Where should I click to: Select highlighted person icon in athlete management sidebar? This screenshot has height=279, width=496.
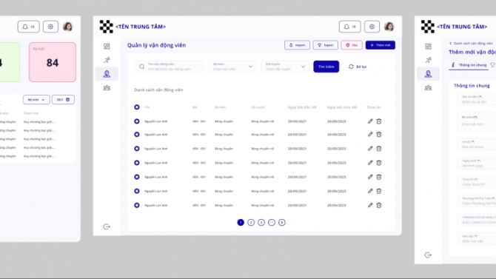pos(107,74)
